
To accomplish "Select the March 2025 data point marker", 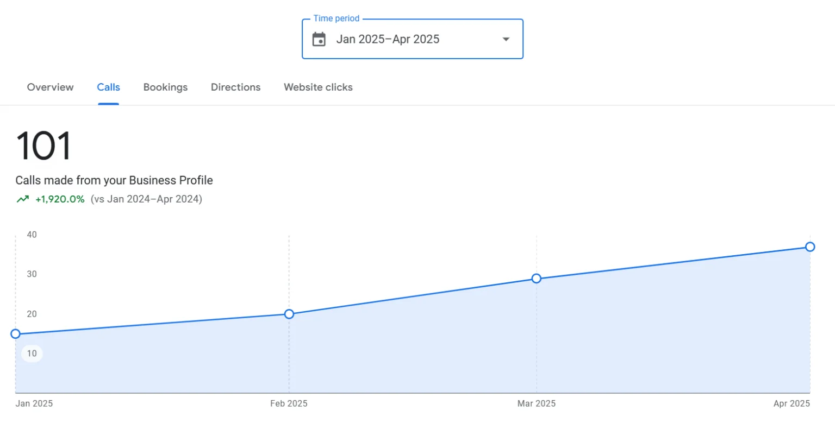I will click(x=537, y=278).
